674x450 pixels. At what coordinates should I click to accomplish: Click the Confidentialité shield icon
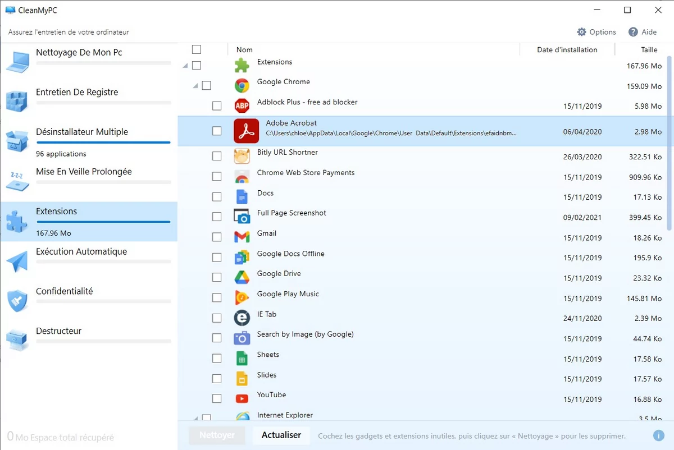click(17, 301)
